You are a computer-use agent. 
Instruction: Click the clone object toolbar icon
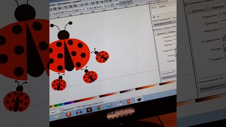coord(71,6)
